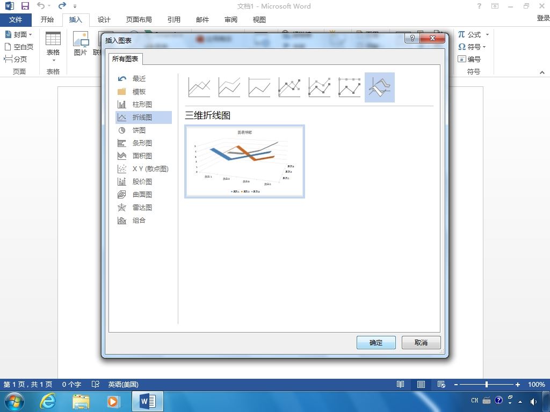Image resolution: width=550 pixels, height=412 pixels.
Task: Collapse the ribbon with the chevron
Action: point(542,72)
